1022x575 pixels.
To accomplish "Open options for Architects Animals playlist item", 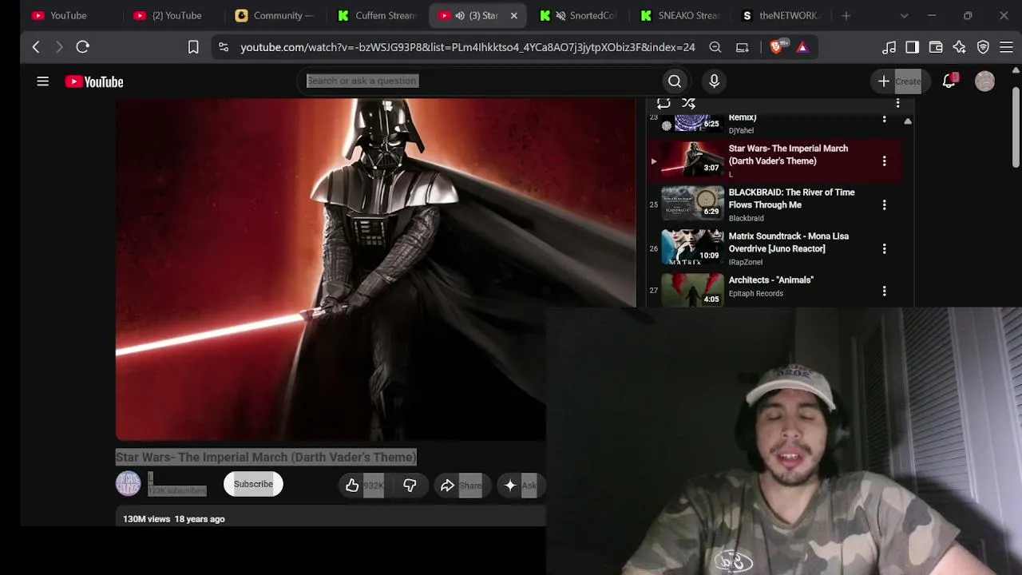I will [x=884, y=291].
